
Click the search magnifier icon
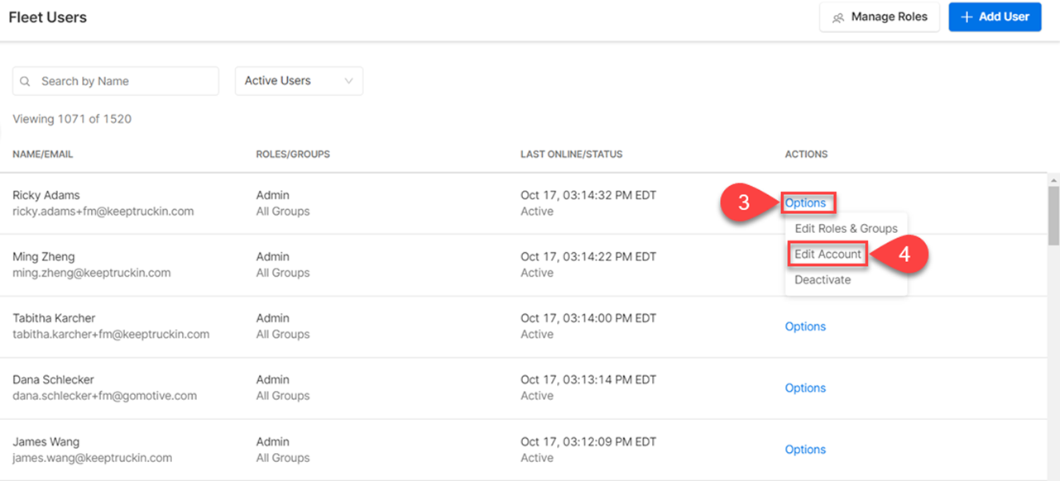pyautogui.click(x=26, y=81)
